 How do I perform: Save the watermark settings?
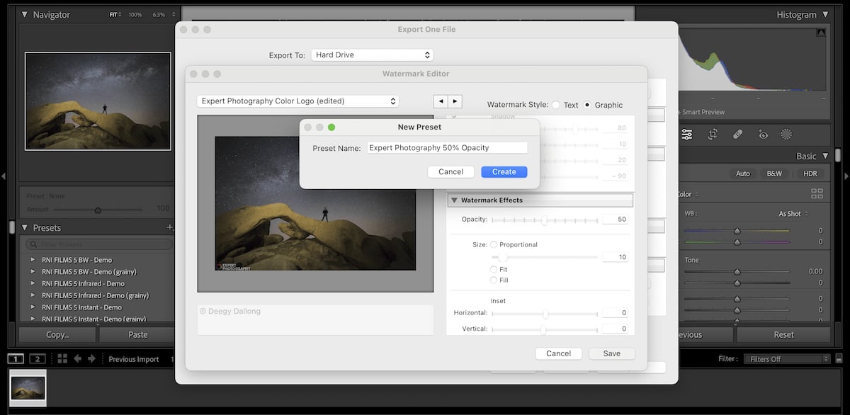611,353
